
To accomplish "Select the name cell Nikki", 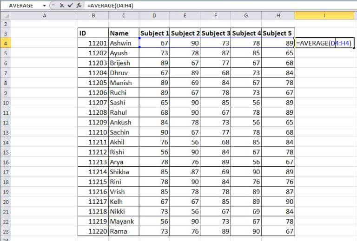I will coord(124,211).
